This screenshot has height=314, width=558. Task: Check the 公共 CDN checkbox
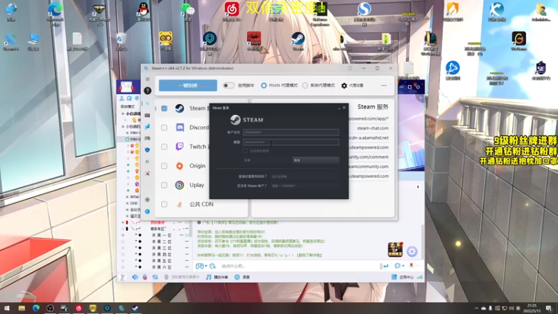coord(164,204)
